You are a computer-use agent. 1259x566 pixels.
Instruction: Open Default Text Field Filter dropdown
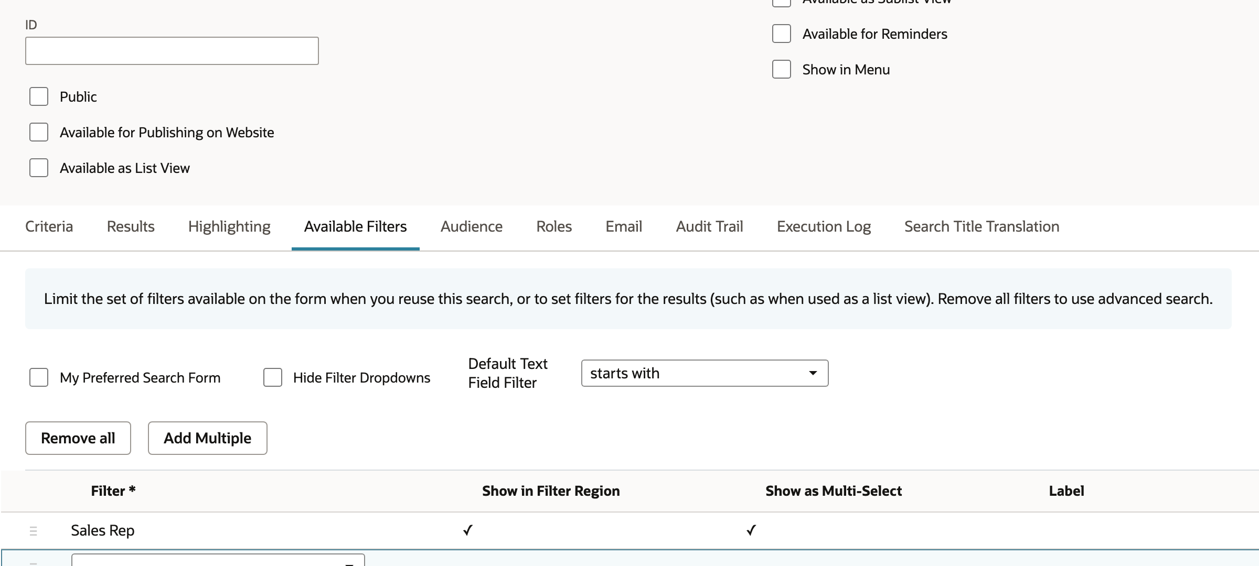pos(705,373)
